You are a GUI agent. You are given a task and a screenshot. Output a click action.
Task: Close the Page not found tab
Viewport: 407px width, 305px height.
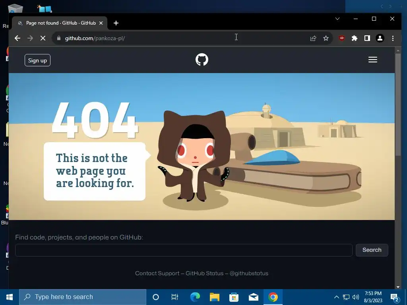point(101,23)
